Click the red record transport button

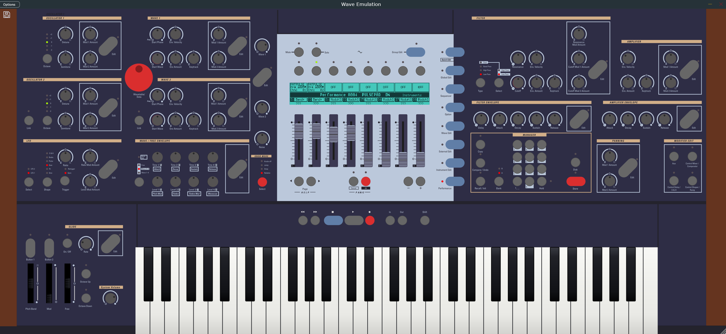[x=370, y=220]
